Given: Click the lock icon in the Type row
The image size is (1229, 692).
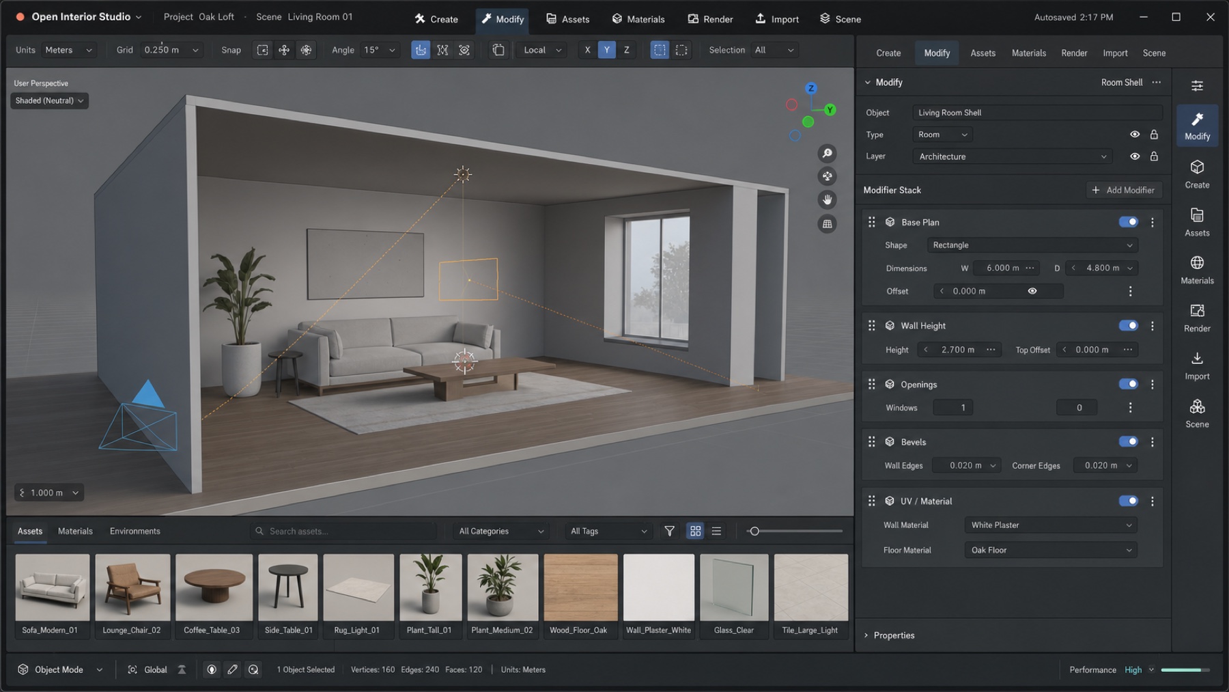Looking at the screenshot, I should click(1154, 135).
